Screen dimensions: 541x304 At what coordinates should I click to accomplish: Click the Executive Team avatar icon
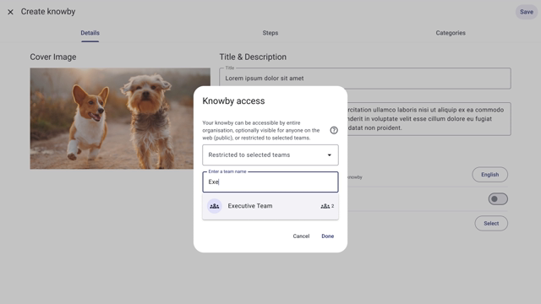[214, 206]
